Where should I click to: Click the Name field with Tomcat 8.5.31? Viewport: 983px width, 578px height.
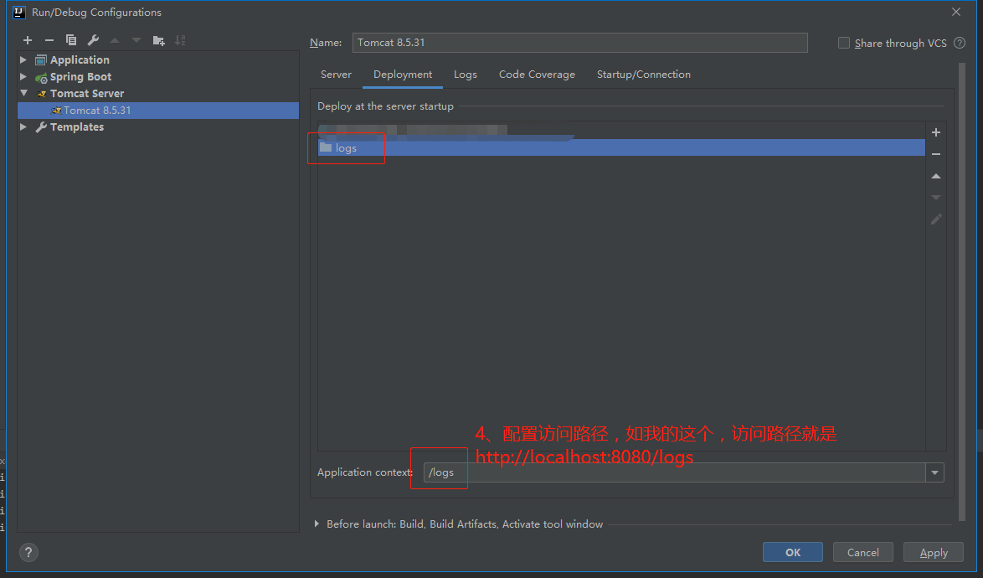coord(580,43)
